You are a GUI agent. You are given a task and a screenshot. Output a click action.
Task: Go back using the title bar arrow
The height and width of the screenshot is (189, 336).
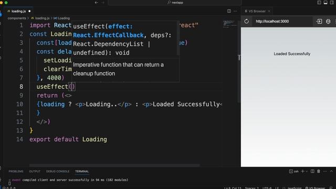coord(97,3)
